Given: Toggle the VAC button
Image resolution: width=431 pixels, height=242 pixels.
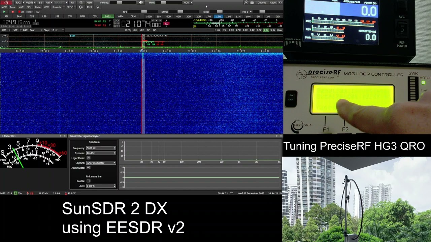Looking at the screenshot, I should point(21,7).
